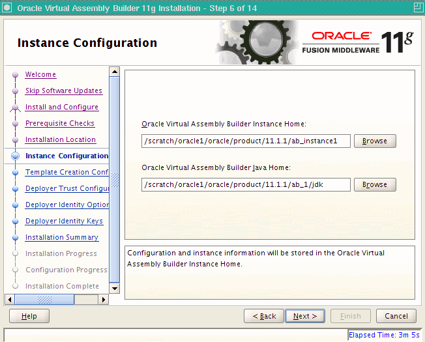Click the Elapsed Time status text

384,335
